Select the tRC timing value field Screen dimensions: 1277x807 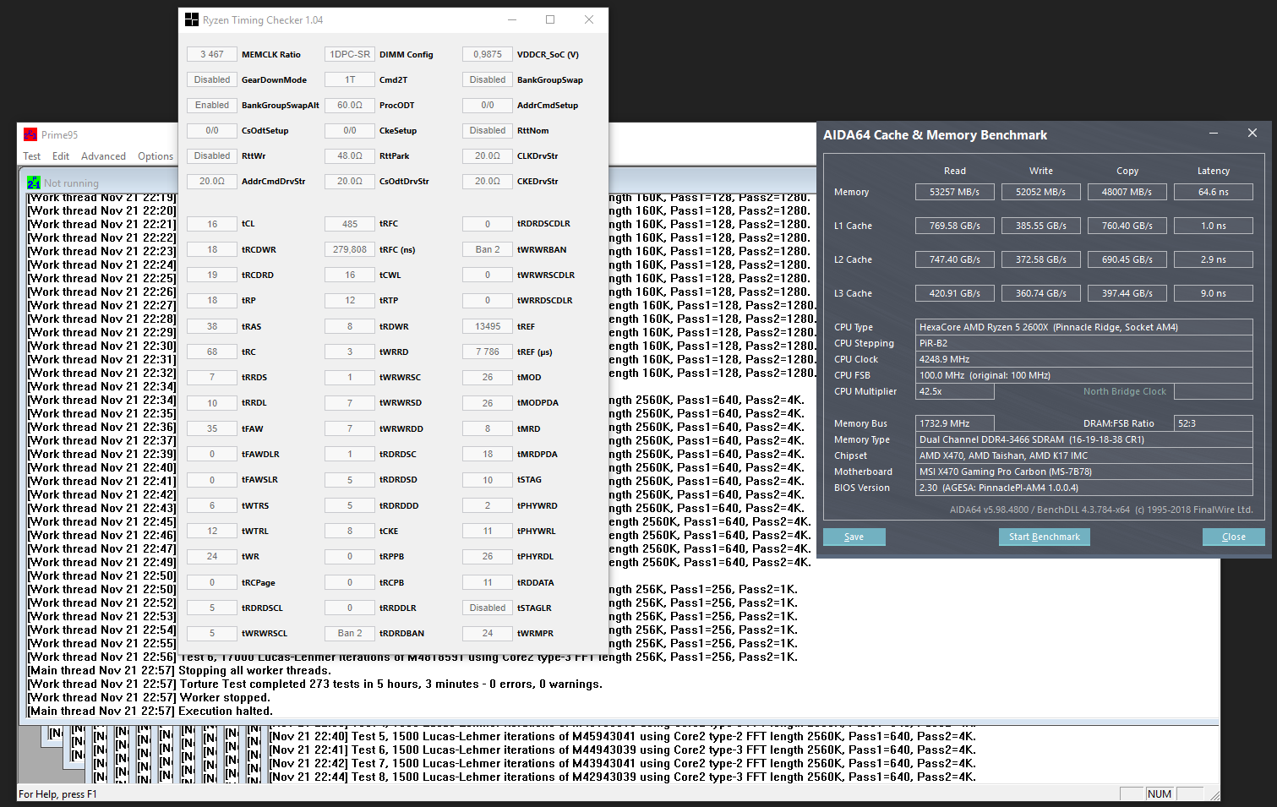click(212, 352)
